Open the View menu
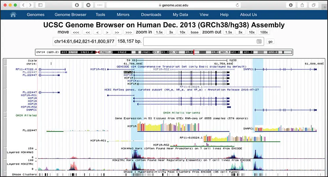The height and width of the screenshot is (177, 328). 204,15
